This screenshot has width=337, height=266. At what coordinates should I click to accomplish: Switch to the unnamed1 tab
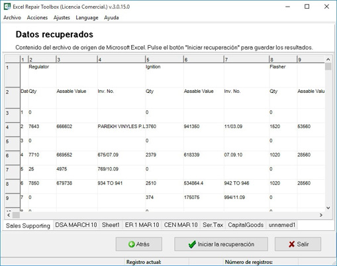(x=282, y=225)
